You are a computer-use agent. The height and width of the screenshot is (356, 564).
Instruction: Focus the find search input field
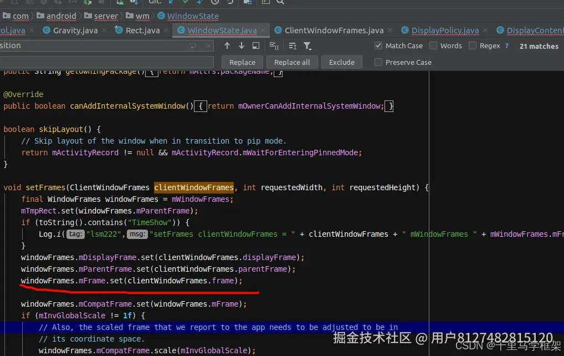pyautogui.click(x=106, y=45)
